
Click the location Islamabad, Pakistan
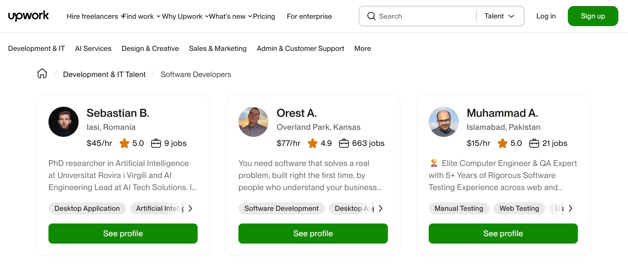coord(503,127)
